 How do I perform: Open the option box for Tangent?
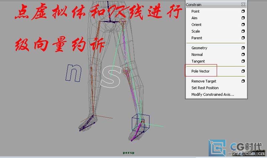[243, 61]
